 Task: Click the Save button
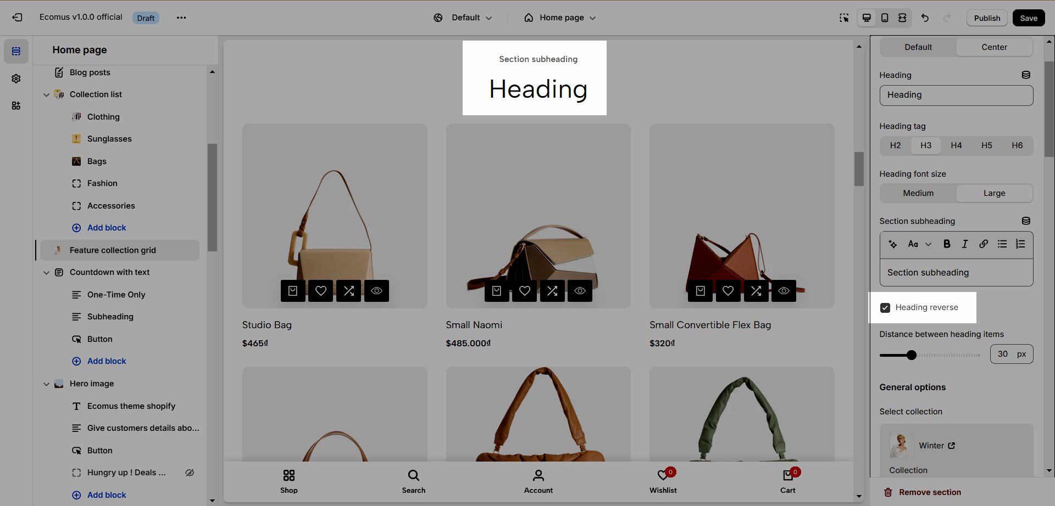click(1029, 18)
